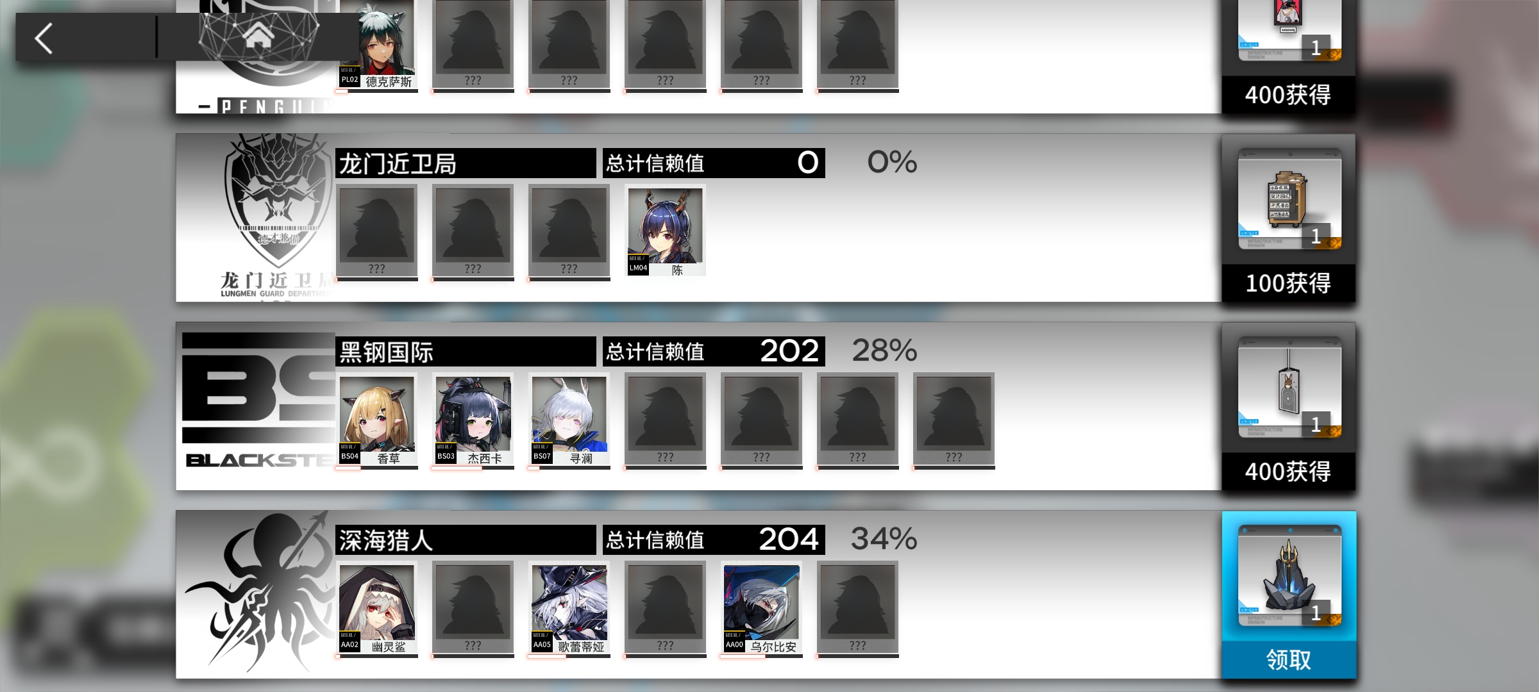Go back with the left arrow icon
The image size is (1539, 692).
point(44,38)
